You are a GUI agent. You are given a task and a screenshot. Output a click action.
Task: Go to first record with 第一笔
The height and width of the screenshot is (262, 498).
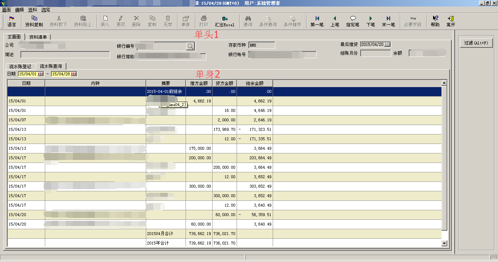click(x=317, y=21)
